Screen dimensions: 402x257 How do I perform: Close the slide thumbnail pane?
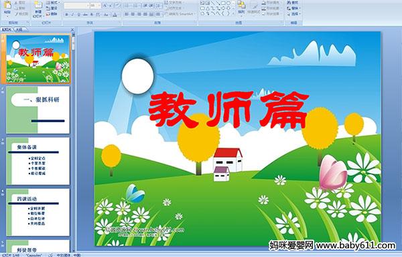(x=72, y=29)
